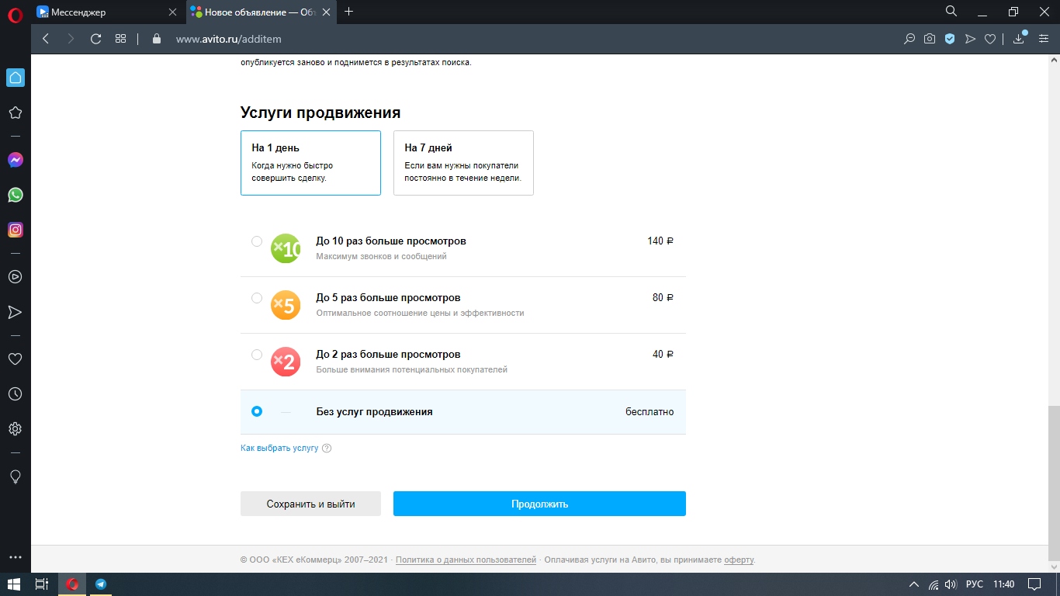The width and height of the screenshot is (1060, 596).
Task: Click 'До 10 раз больше просмотров' text
Action: click(391, 241)
